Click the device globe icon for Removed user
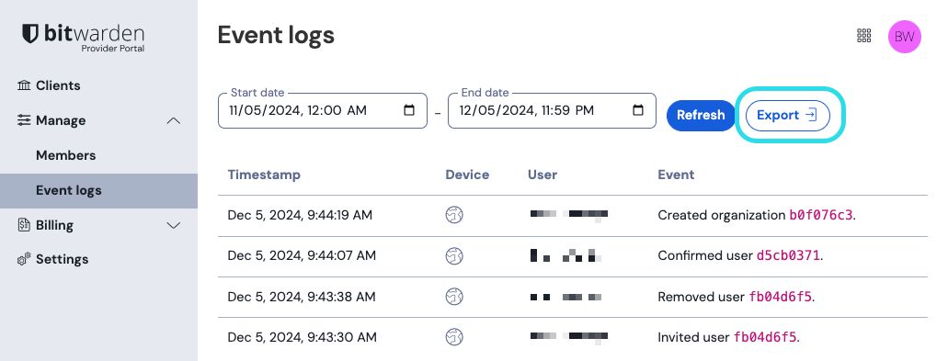The image size is (948, 361). point(454,297)
